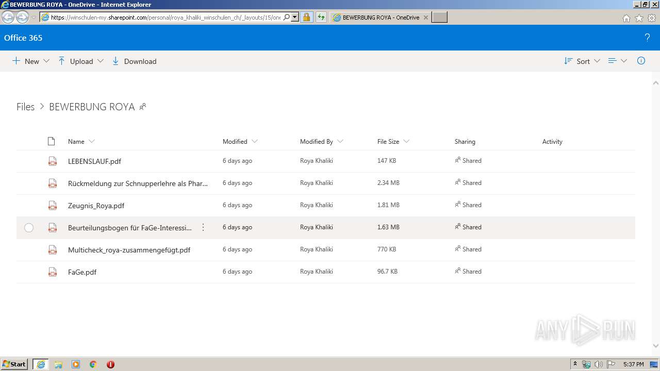Select the Beurteilungsbogen row checkbox circle
This screenshot has height=371, width=660.
[29, 228]
